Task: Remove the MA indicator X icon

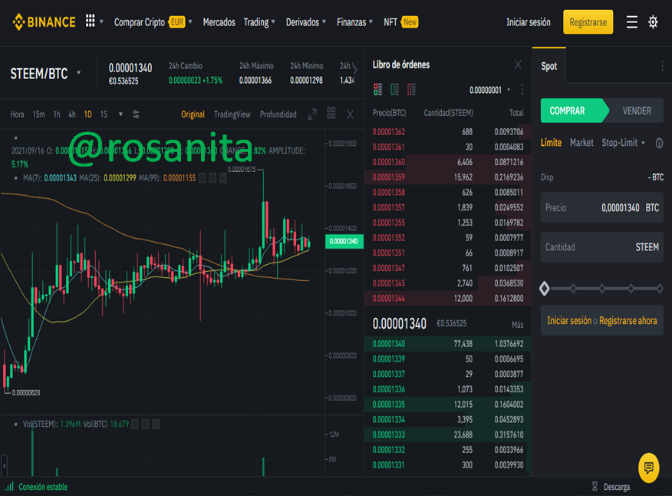Action: tap(223, 178)
